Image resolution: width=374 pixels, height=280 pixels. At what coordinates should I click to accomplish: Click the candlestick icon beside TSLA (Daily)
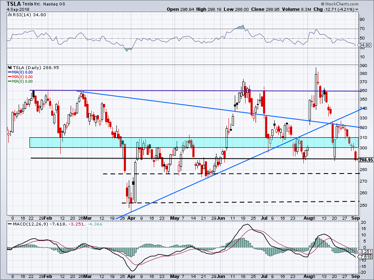coord(10,67)
